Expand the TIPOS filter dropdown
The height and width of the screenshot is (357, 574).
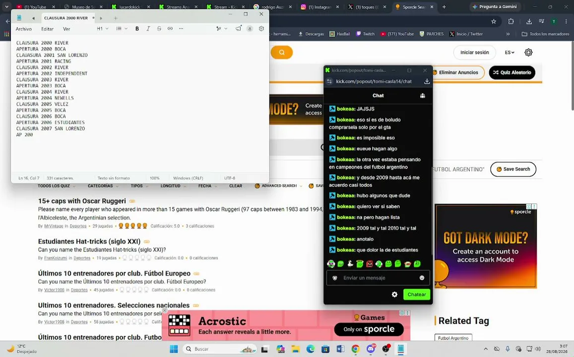tap(139, 186)
